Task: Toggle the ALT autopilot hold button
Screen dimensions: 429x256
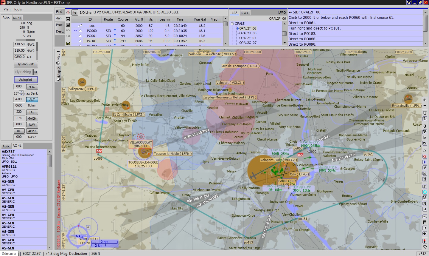Action: [x=32, y=100]
